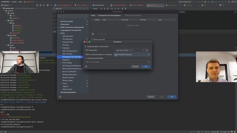Viewport: 237px width, 133px height.
Task: Cancel the Preferences dialog
Action: click(151, 97)
